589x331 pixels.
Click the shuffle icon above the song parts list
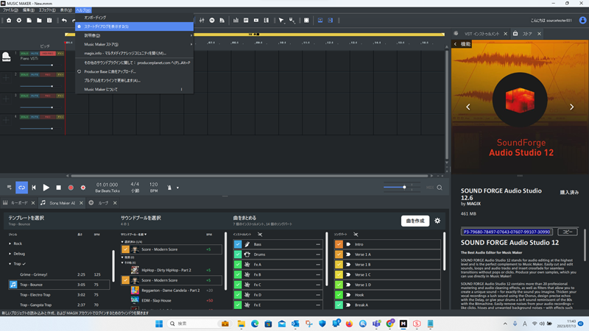coord(356,234)
